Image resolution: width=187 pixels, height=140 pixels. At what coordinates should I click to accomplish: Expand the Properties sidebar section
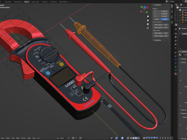157,40
